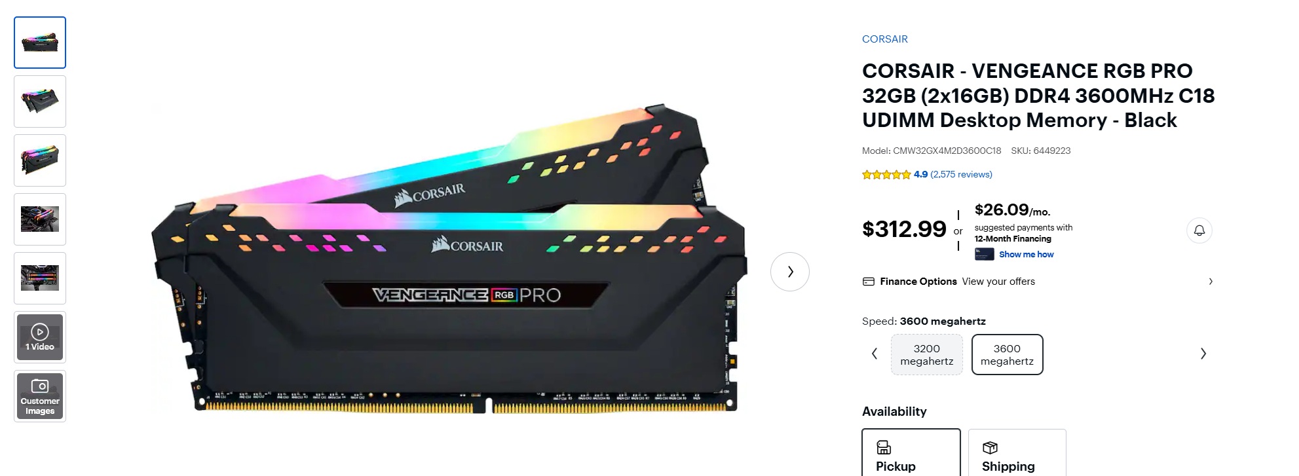
Task: Select 3600 megahertz speed option
Action: [1007, 355]
